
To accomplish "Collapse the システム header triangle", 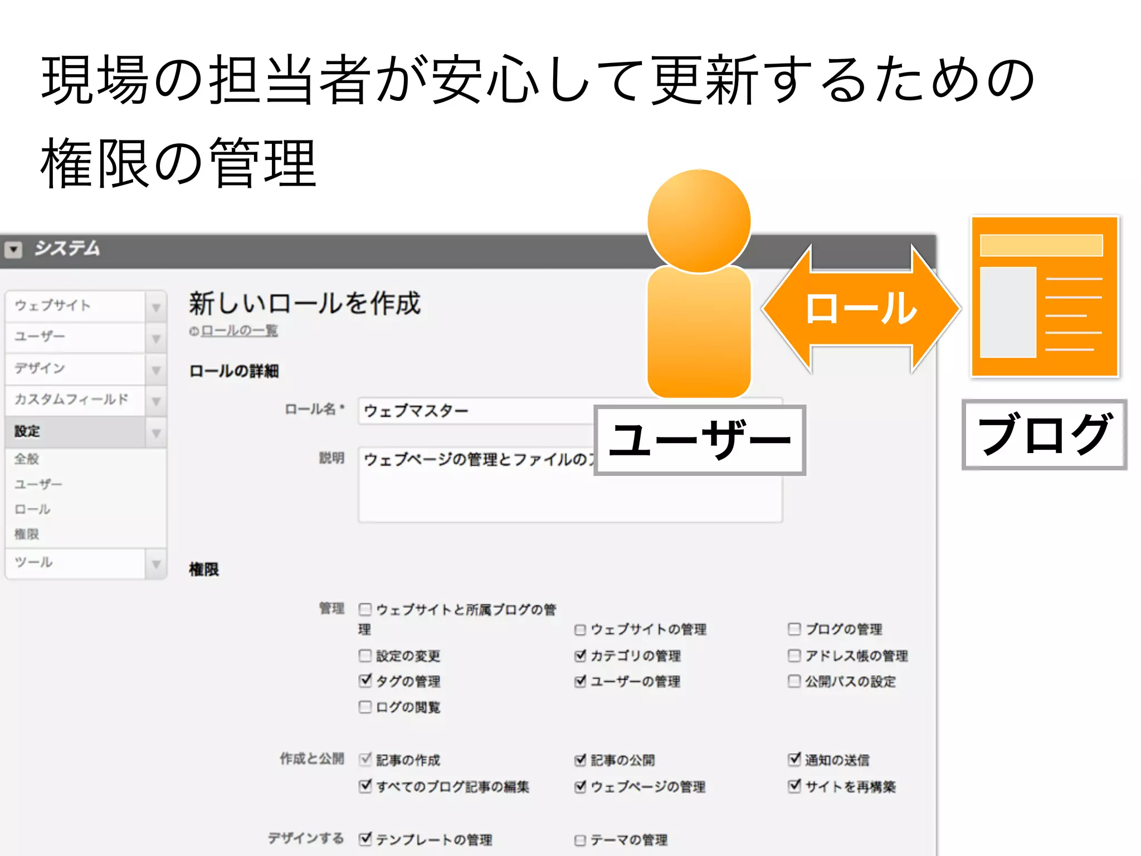I will click(x=14, y=249).
